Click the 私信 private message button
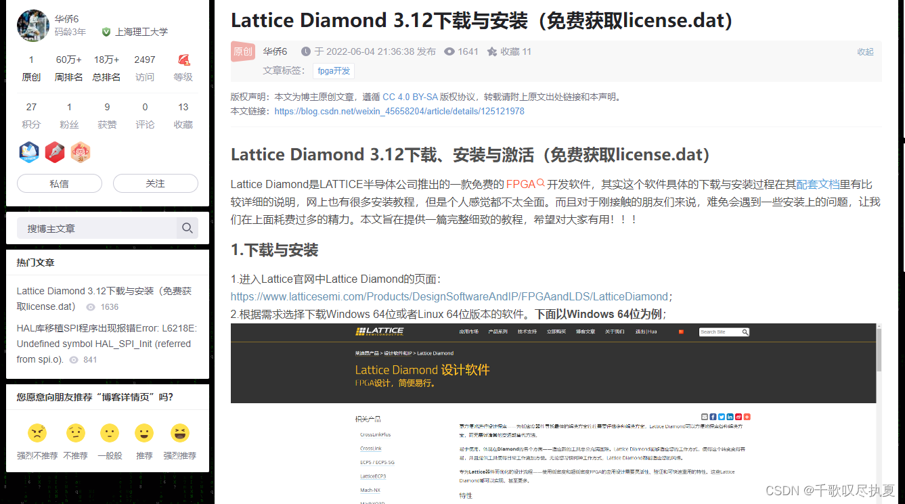Image resolution: width=905 pixels, height=504 pixels. (59, 183)
